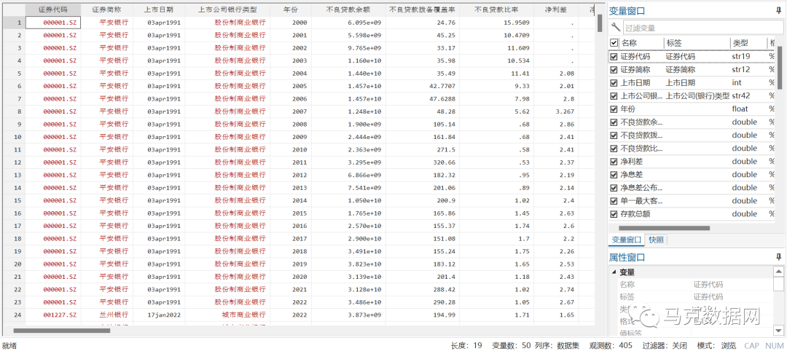Viewport: 787px width, 351px height.
Task: Uncheck the 净息差公布... variable checkbox
Action: [x=614, y=188]
